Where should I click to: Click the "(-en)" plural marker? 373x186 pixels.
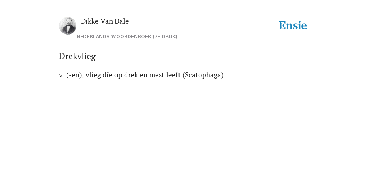point(75,75)
